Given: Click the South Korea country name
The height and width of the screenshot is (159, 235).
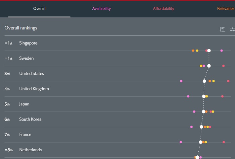Looking at the screenshot, I should (x=30, y=119).
